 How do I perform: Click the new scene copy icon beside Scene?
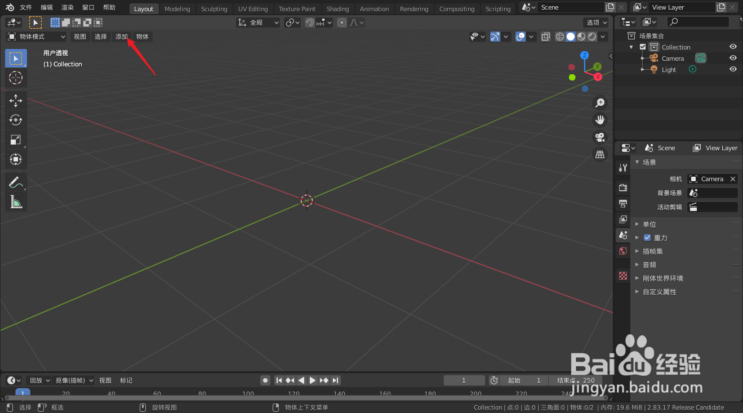click(610, 7)
